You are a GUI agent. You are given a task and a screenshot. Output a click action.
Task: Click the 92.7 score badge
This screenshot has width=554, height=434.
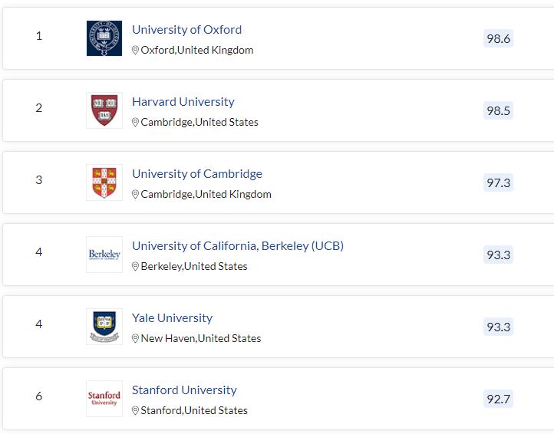point(498,399)
